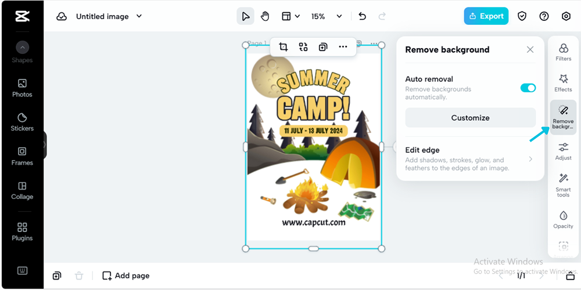The height and width of the screenshot is (290, 581).
Task: Select the Remove background tool
Action: [x=563, y=117]
